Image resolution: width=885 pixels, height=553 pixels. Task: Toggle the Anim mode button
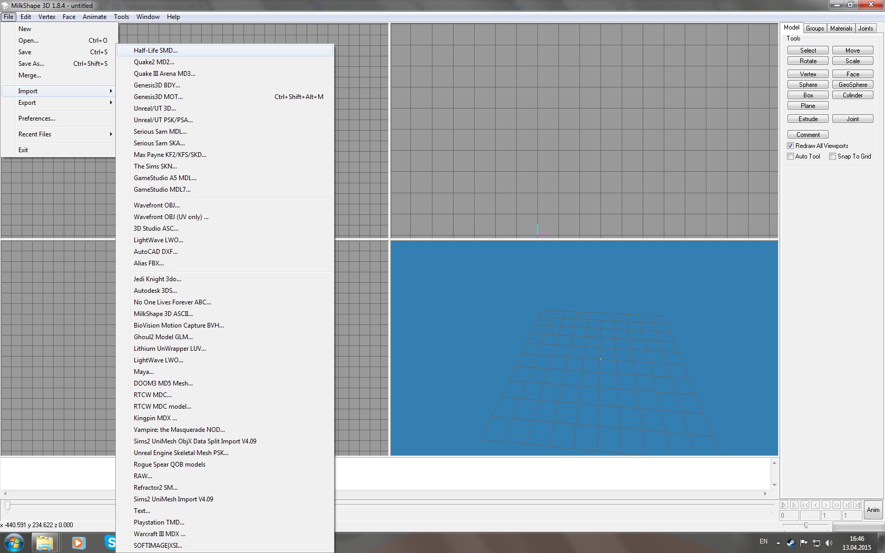click(873, 510)
